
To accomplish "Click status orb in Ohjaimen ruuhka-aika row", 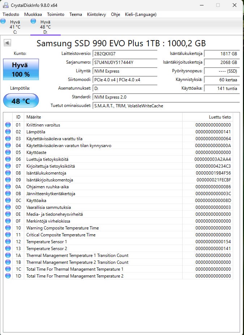I will coord(8,186).
